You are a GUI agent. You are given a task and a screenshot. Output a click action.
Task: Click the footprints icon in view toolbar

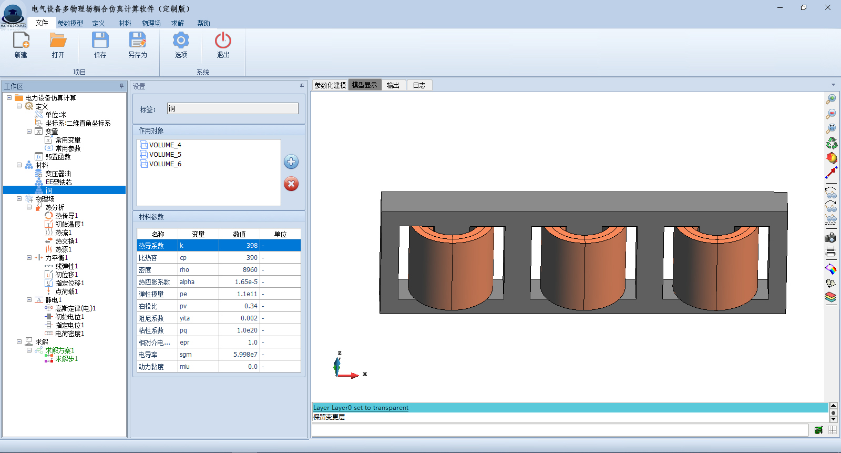coord(831,283)
